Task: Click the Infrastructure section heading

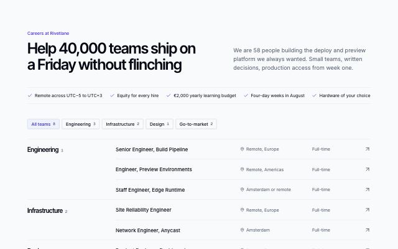Action: coord(45,210)
